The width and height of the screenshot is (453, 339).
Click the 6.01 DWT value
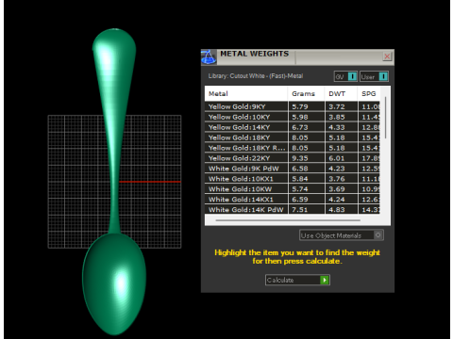coord(337,158)
